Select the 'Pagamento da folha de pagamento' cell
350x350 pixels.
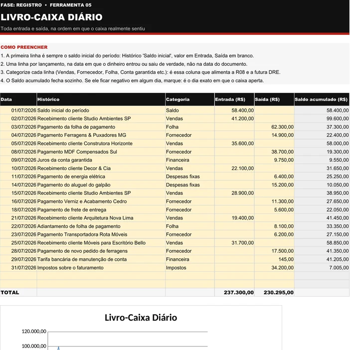coord(101,127)
